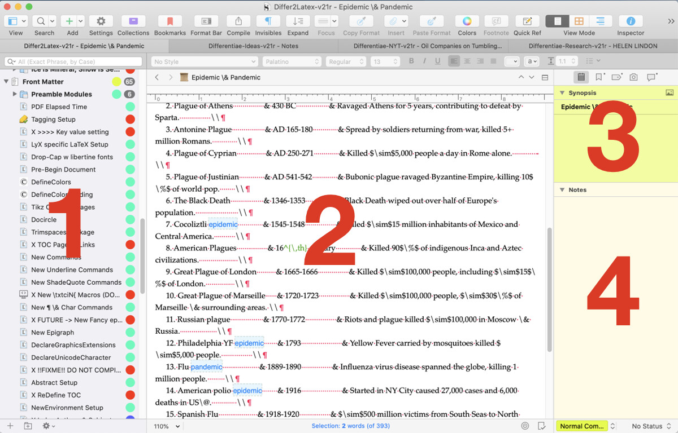Click the binder search field
Viewport: 678px width, 433px height.
tap(73, 61)
